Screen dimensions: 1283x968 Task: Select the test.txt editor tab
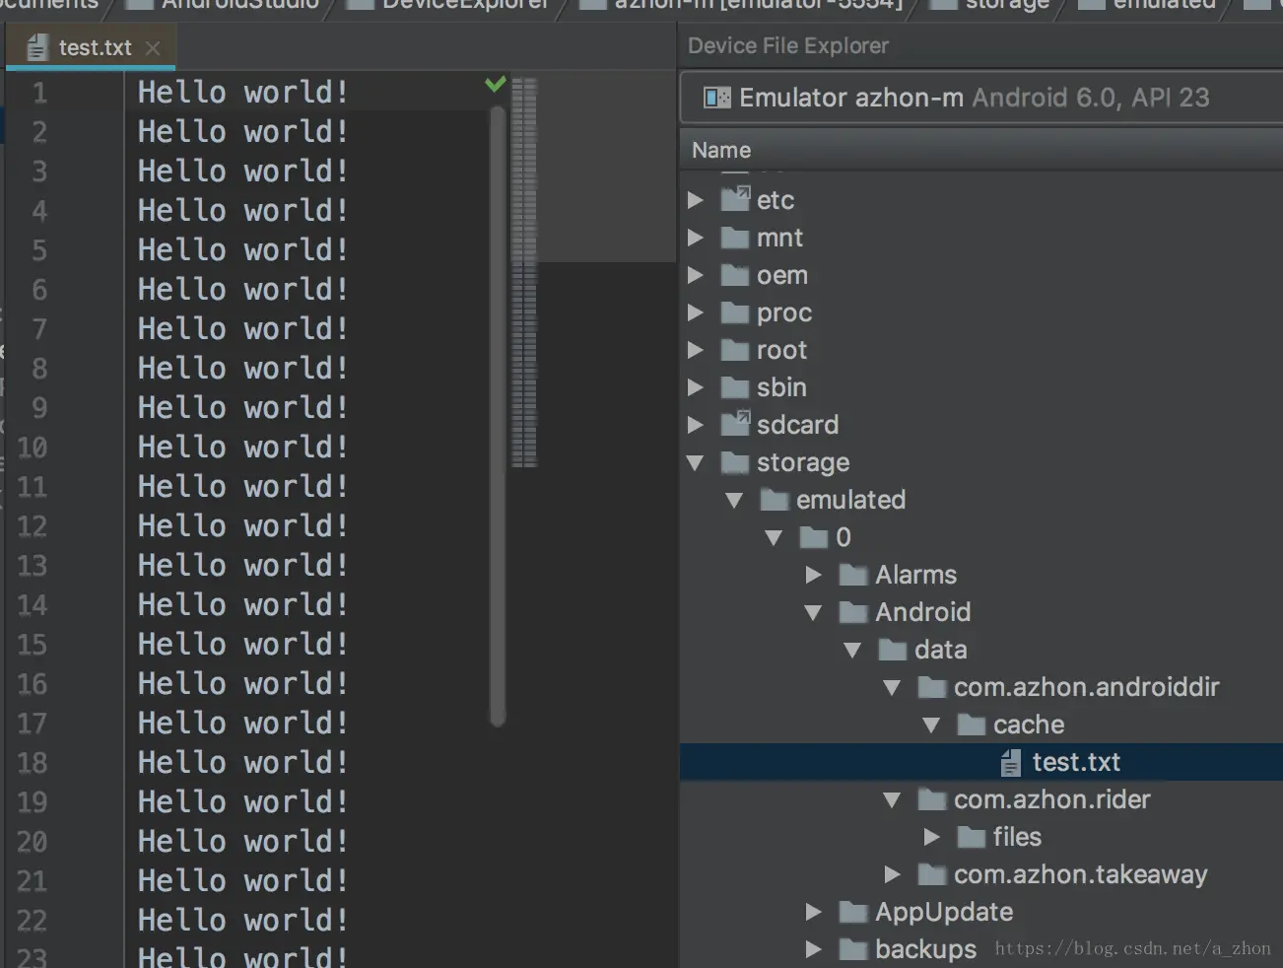coord(91,47)
